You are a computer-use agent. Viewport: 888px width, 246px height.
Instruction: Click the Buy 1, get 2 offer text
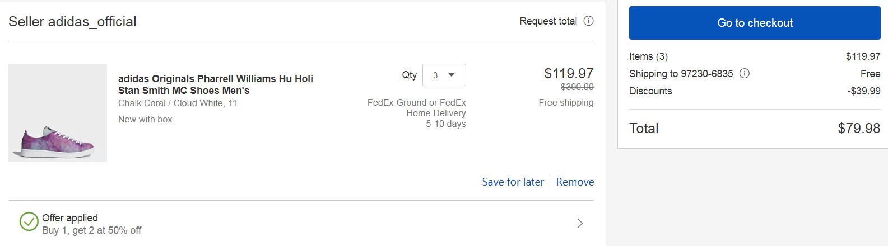[92, 230]
